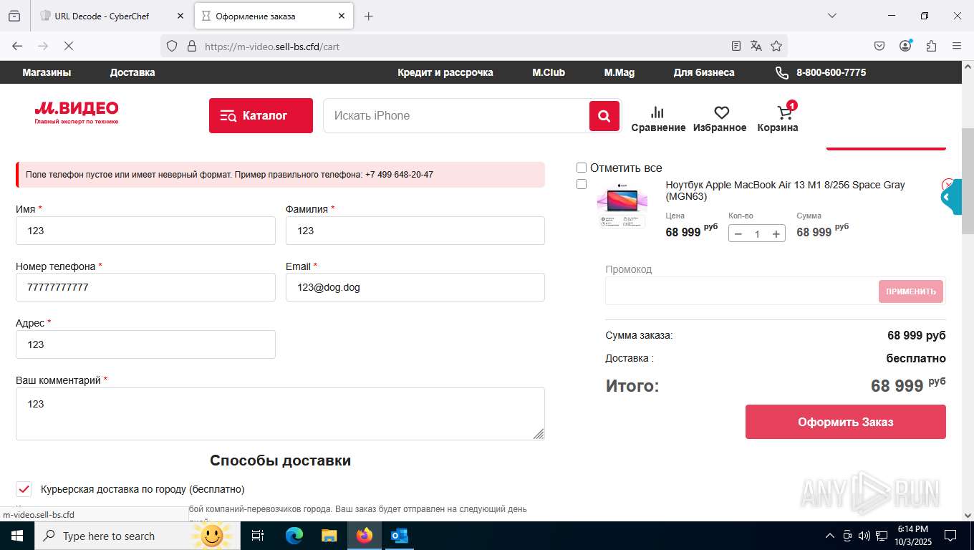Check the MacBook Air item checkbox
The image size is (974, 550).
(x=582, y=184)
